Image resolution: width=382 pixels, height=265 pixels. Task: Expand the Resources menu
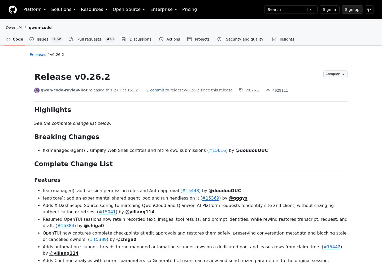94,10
